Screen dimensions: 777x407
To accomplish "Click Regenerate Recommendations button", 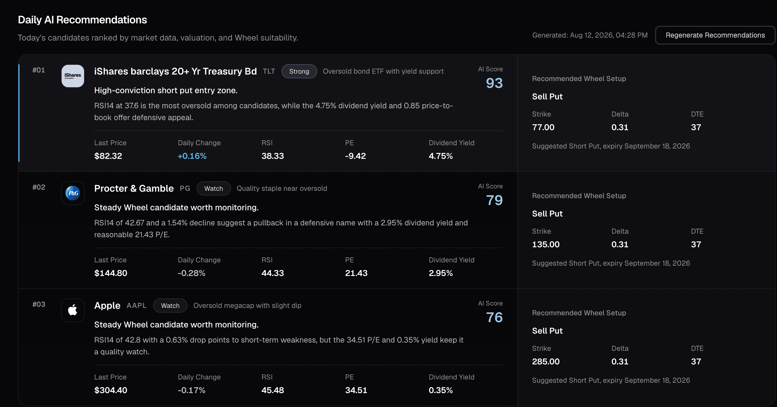I will [x=715, y=35].
